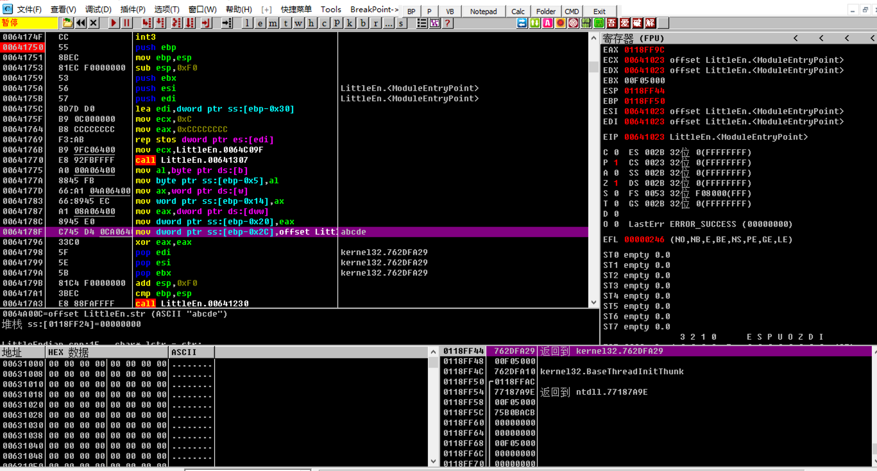This screenshot has height=471, width=877.
Task: Open Handles window with 'h' button
Action: [311, 23]
